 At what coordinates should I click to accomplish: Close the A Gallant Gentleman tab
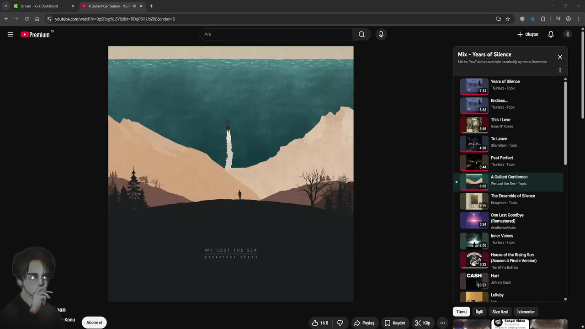(x=141, y=6)
